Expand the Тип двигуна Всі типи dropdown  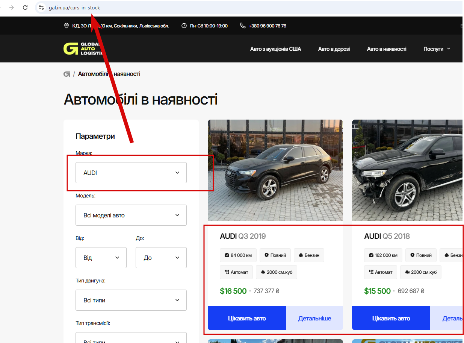click(x=131, y=300)
